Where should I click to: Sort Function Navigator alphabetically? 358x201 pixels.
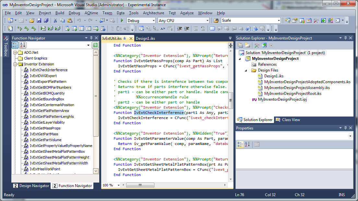point(23,45)
